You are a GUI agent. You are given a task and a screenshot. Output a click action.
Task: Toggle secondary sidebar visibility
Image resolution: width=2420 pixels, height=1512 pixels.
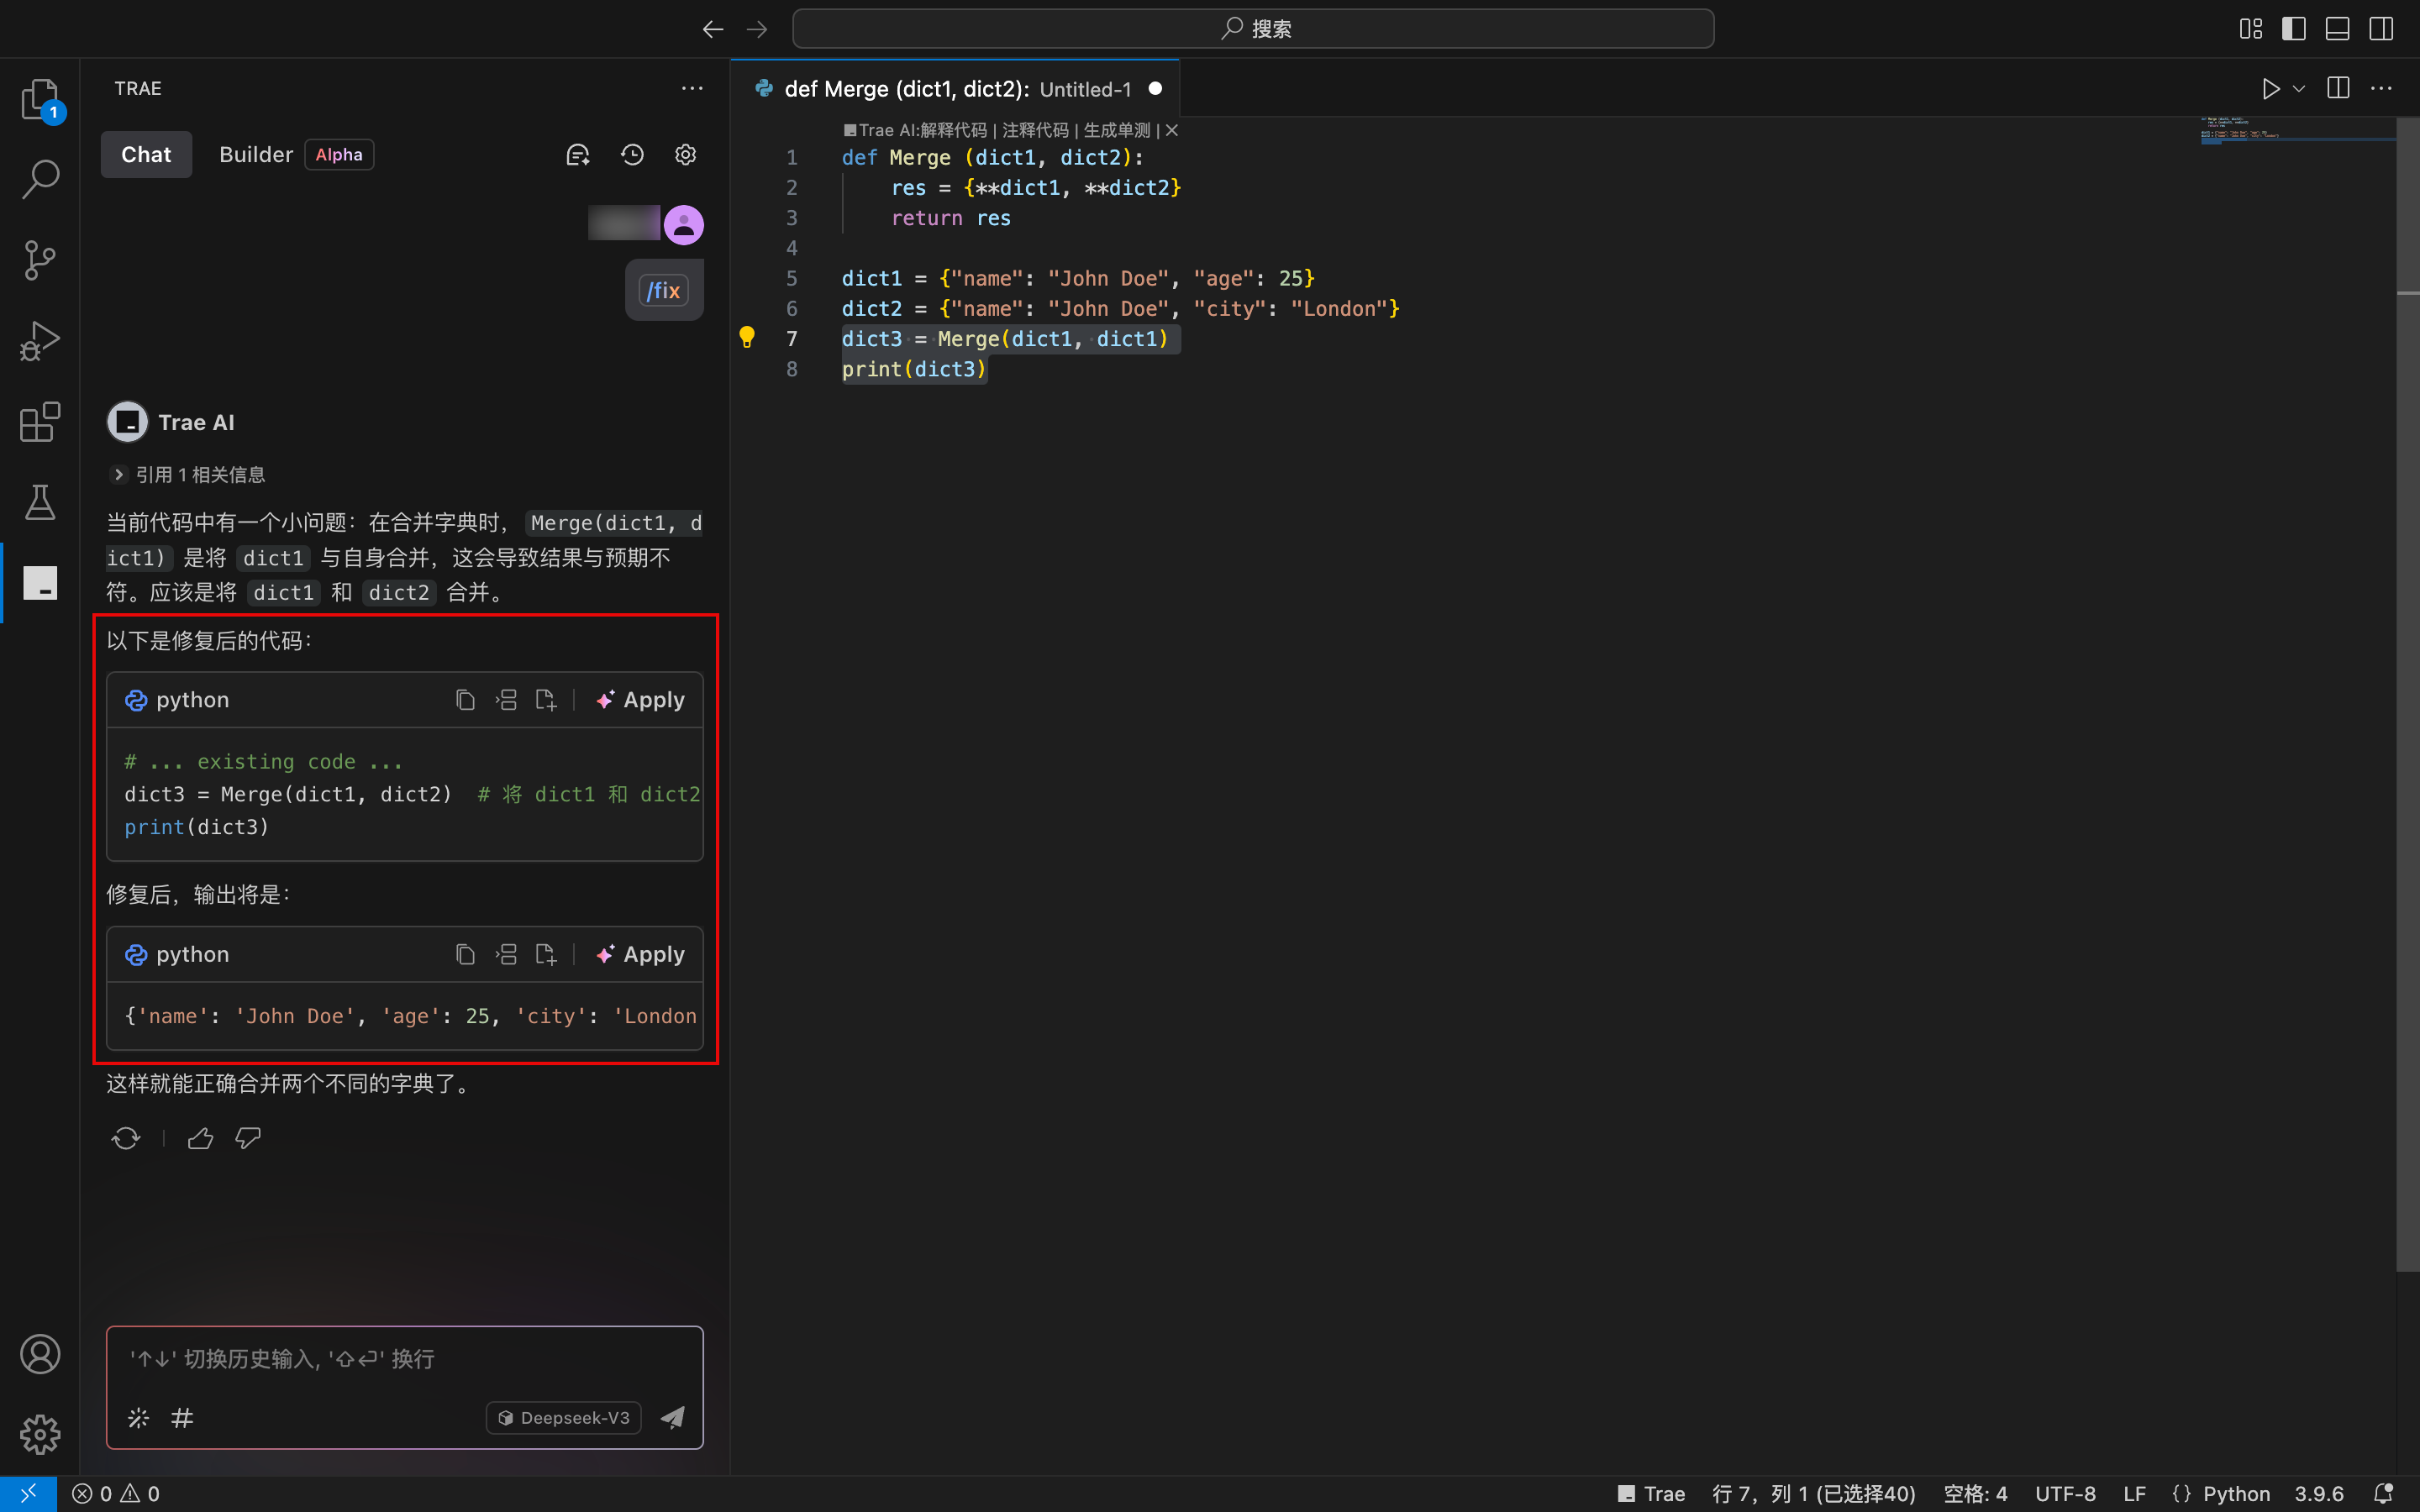2381,29
